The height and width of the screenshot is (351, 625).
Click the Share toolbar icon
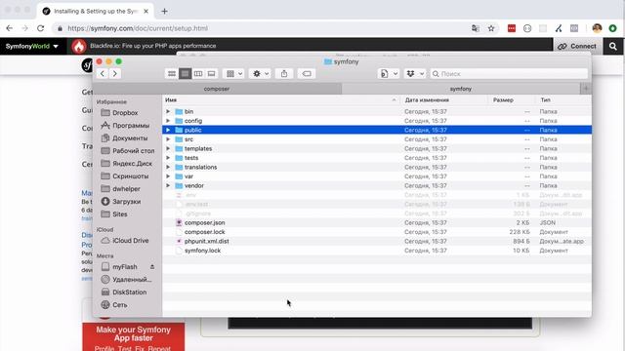pos(284,74)
